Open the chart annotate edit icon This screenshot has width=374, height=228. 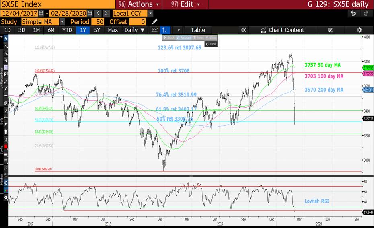pos(330,30)
